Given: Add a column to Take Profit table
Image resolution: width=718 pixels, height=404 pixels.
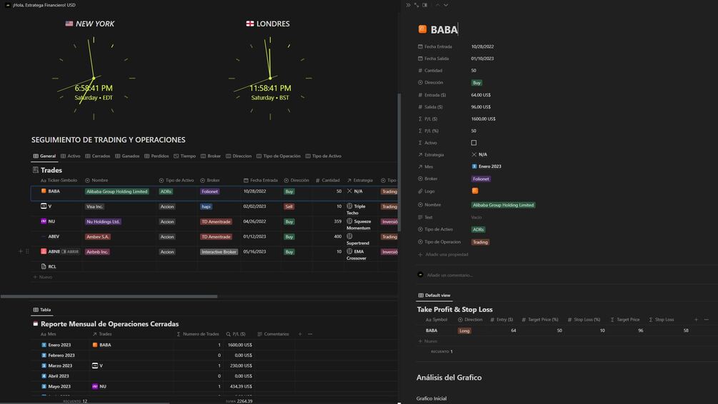Looking at the screenshot, I should (696, 320).
